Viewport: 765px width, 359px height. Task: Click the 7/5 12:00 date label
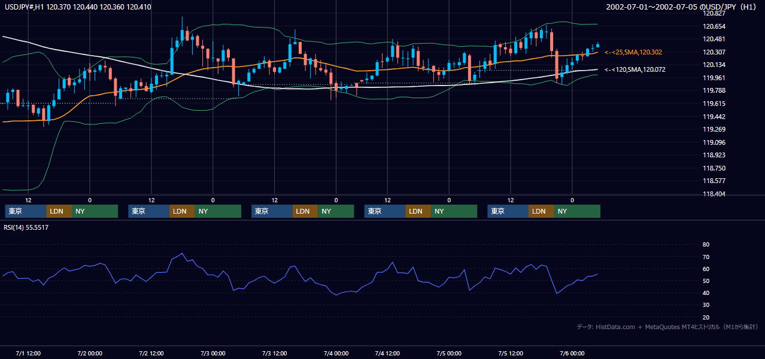click(511, 353)
